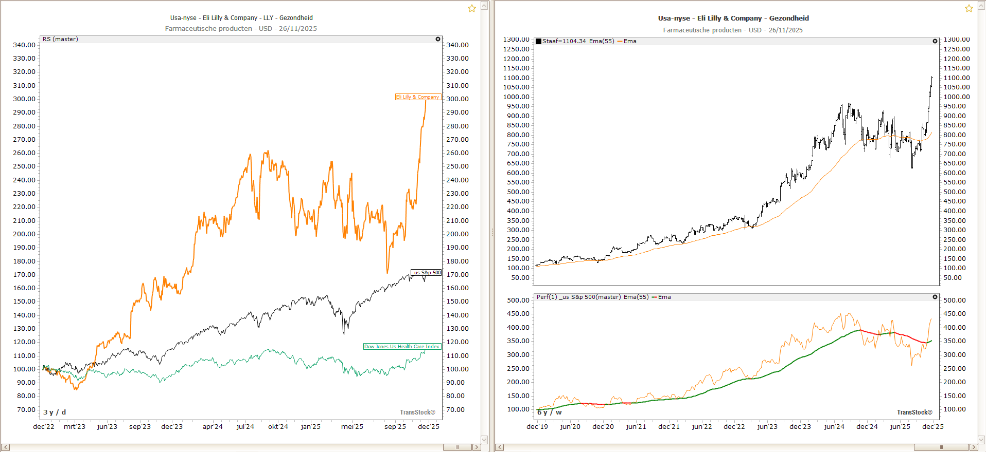Click the left chart's horizontal scrollbar thumb
This screenshot has height=452, width=986.
click(x=457, y=447)
